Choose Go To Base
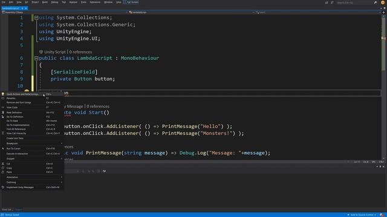This screenshot has width=387, height=217. coord(33,121)
